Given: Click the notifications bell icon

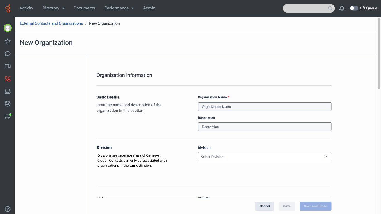Looking at the screenshot, I should (342, 8).
